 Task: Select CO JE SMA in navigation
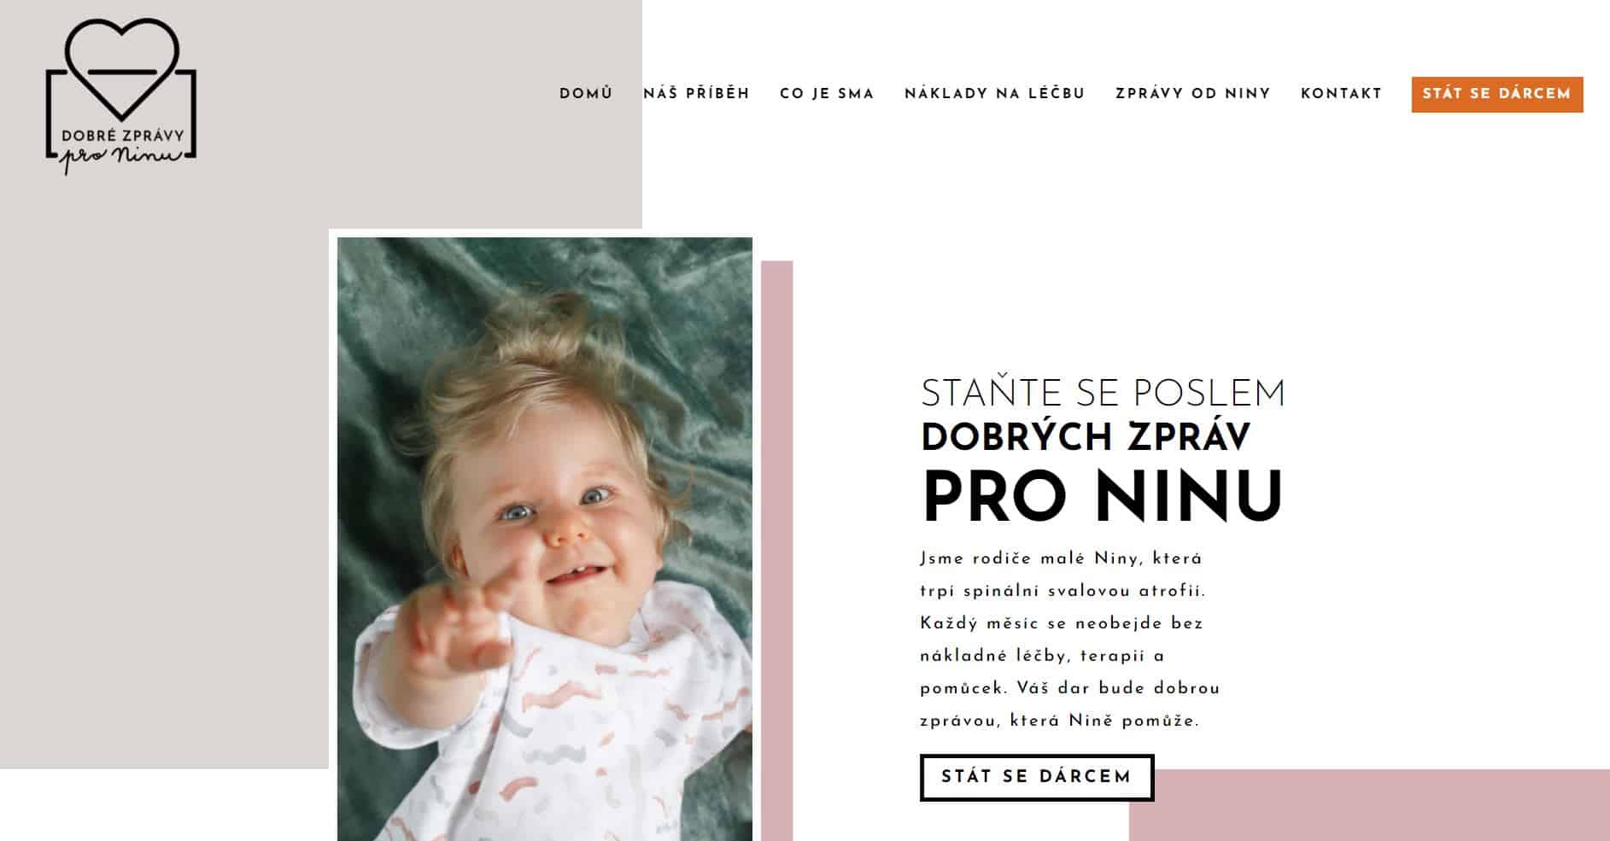(x=827, y=94)
